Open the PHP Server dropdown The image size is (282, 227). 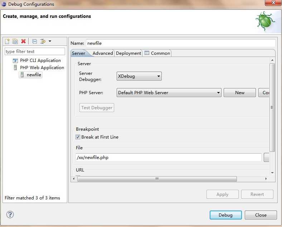tap(169, 93)
